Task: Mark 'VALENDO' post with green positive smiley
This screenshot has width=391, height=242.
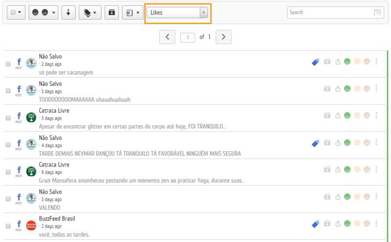Action: pyautogui.click(x=348, y=197)
